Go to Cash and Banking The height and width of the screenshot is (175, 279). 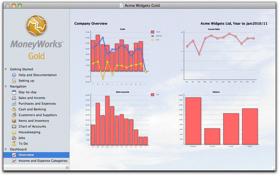coord(32,109)
